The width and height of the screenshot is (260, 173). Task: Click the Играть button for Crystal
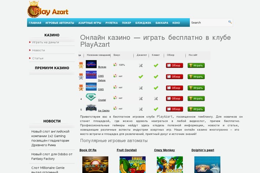(196, 99)
